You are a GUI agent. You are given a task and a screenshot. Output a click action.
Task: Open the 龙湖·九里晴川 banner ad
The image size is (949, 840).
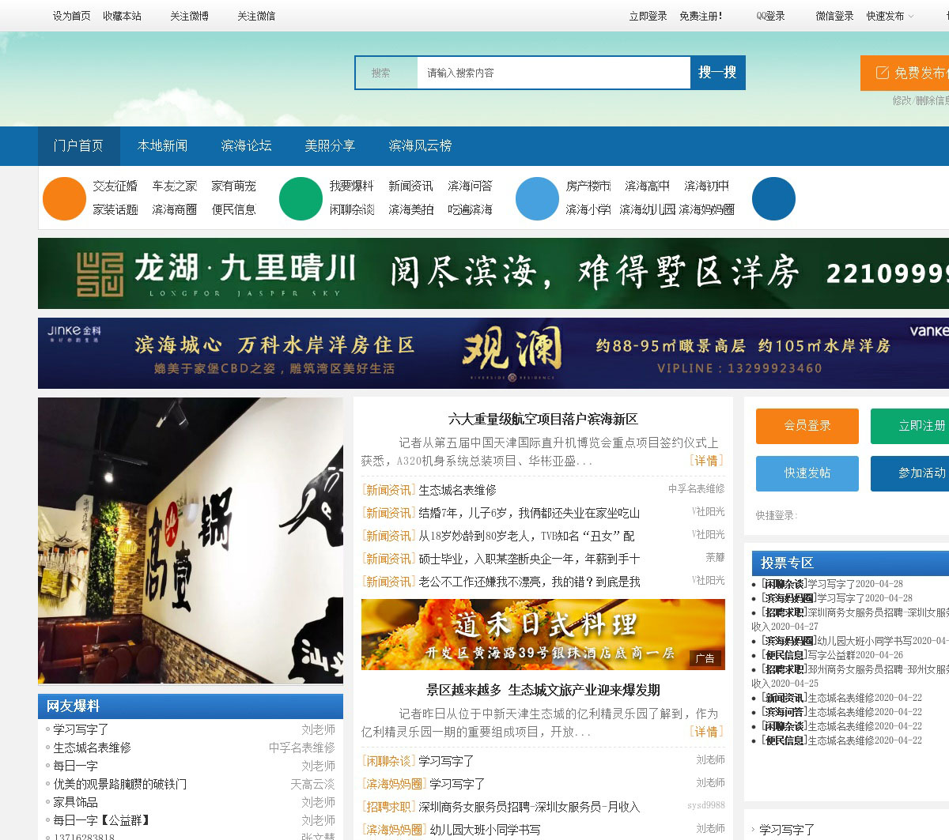[493, 273]
